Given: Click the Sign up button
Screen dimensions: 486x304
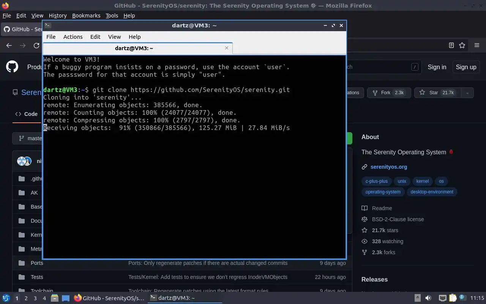Looking at the screenshot, I should [x=466, y=67].
